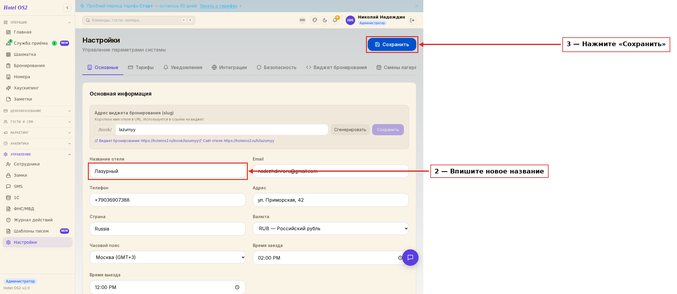Viewport: 677px width, 294px height.
Task: Expand the МАРКЕТИНГ section
Action: 37,133
